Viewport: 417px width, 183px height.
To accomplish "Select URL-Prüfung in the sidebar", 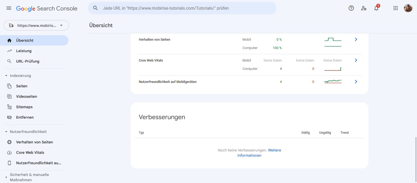I will point(28,61).
